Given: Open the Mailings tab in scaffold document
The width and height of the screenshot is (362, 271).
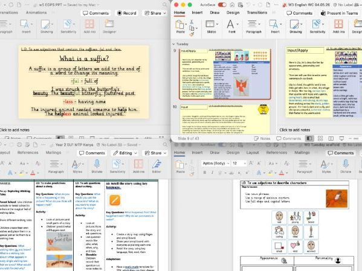Looking at the screenshot, I should coord(302,153).
